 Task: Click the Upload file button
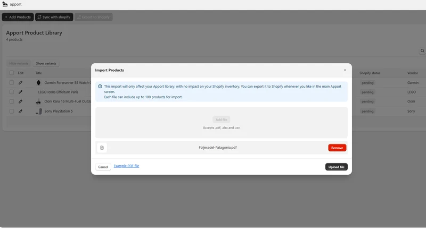coord(337,167)
